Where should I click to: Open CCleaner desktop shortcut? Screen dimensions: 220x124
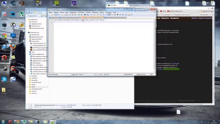click(x=13, y=69)
